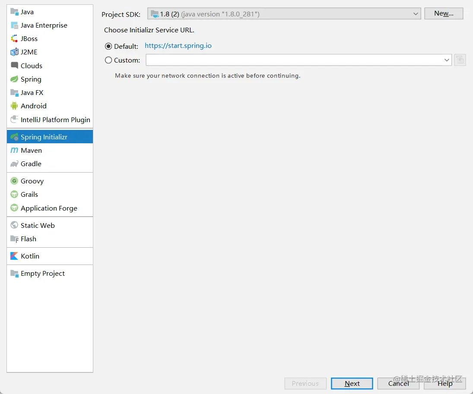473x394 pixels.
Task: Click the 'Choose Initializr Service URL.' text
Action: pos(149,30)
